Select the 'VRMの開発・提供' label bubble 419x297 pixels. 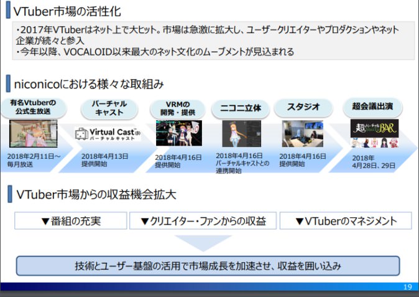coord(178,108)
